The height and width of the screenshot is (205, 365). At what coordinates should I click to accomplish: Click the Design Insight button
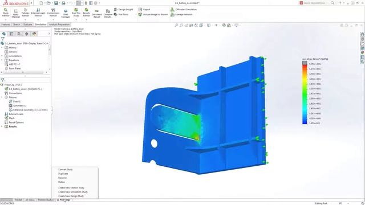tap(124, 10)
